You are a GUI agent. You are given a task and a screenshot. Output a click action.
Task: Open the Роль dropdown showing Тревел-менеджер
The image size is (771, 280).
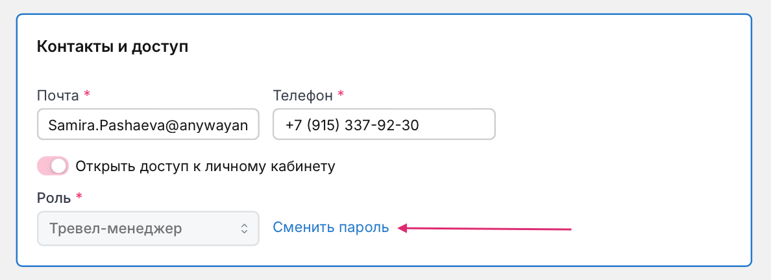[x=148, y=228]
